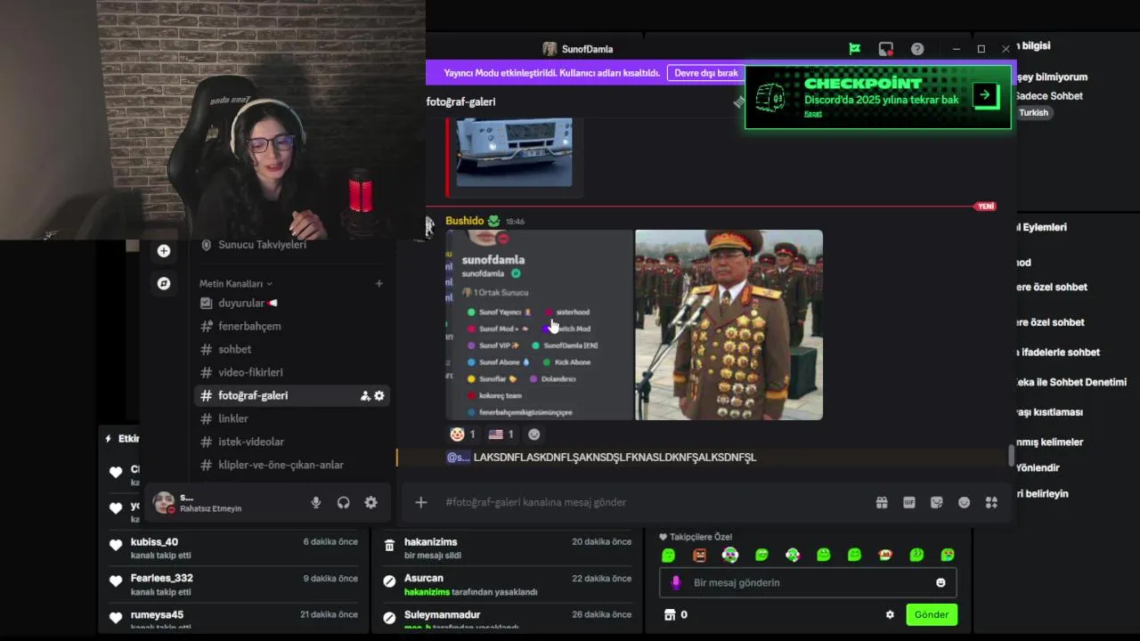Click the trash icon next to hakanizims
The height and width of the screenshot is (641, 1140).
click(x=389, y=545)
